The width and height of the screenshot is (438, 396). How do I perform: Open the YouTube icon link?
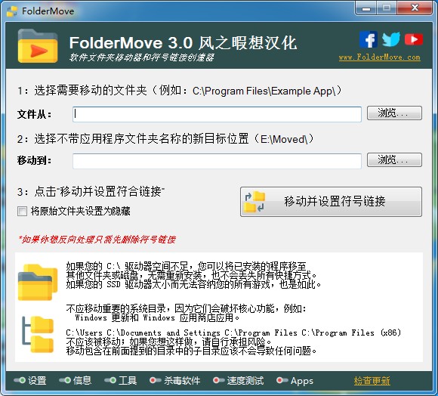[x=414, y=39]
